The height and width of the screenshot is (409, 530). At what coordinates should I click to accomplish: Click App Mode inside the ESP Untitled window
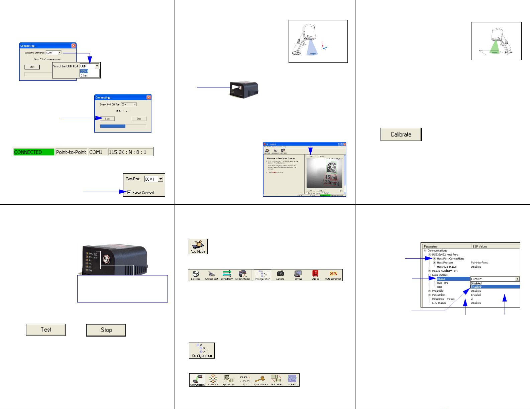point(267,151)
